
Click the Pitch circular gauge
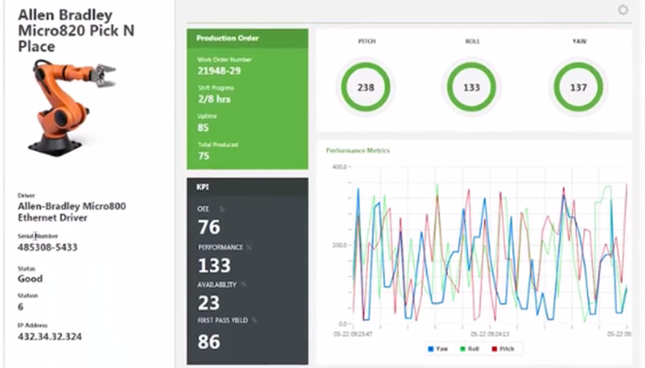point(366,88)
